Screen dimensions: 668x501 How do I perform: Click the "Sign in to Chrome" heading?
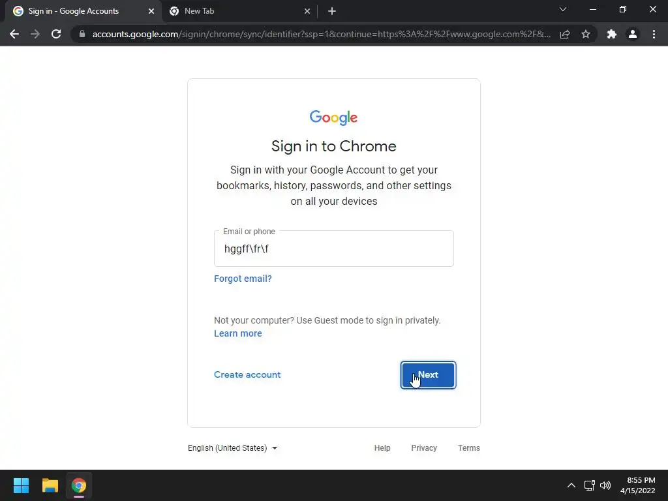coord(333,146)
